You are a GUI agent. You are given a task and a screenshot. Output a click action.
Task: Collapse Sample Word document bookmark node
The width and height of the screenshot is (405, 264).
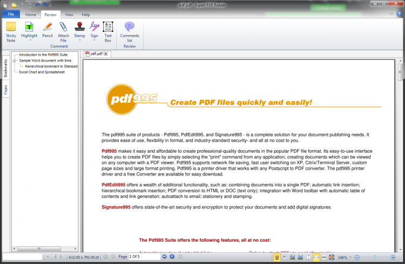(15, 60)
